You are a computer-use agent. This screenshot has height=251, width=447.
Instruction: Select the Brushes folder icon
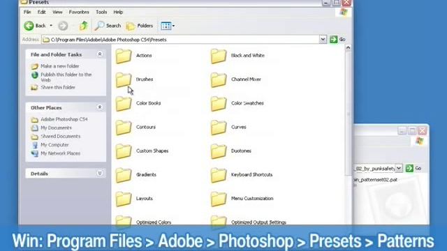(124, 79)
